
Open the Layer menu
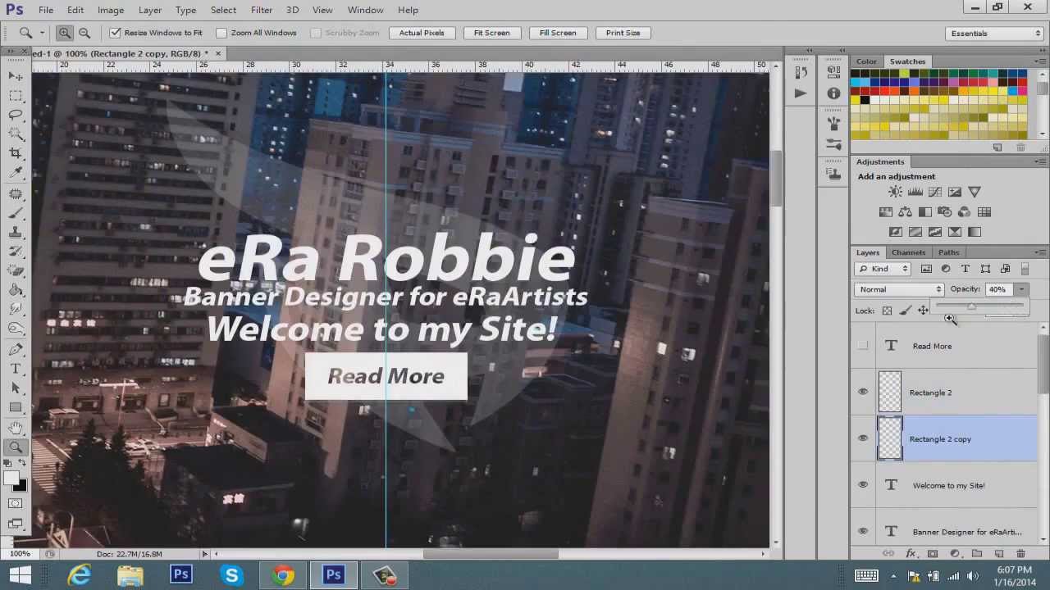pos(150,10)
